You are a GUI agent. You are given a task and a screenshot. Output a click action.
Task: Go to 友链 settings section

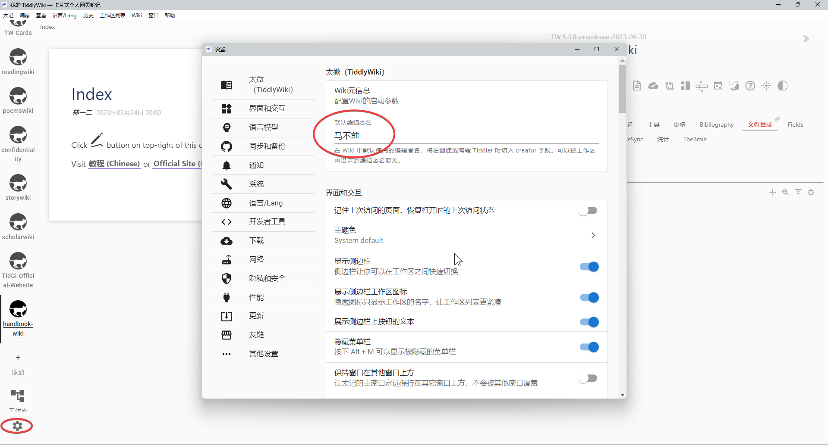tap(264, 335)
